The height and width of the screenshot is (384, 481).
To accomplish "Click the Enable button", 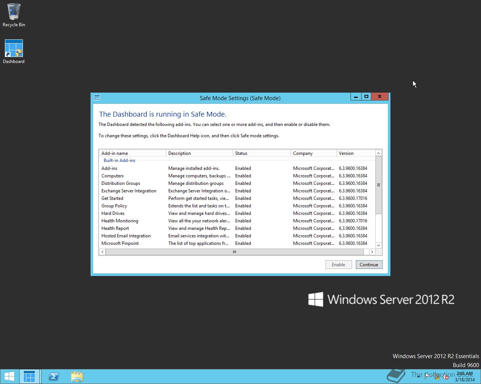I will 338,264.
